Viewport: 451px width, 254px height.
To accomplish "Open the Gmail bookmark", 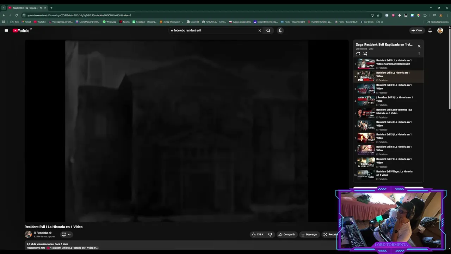I will pos(26,22).
